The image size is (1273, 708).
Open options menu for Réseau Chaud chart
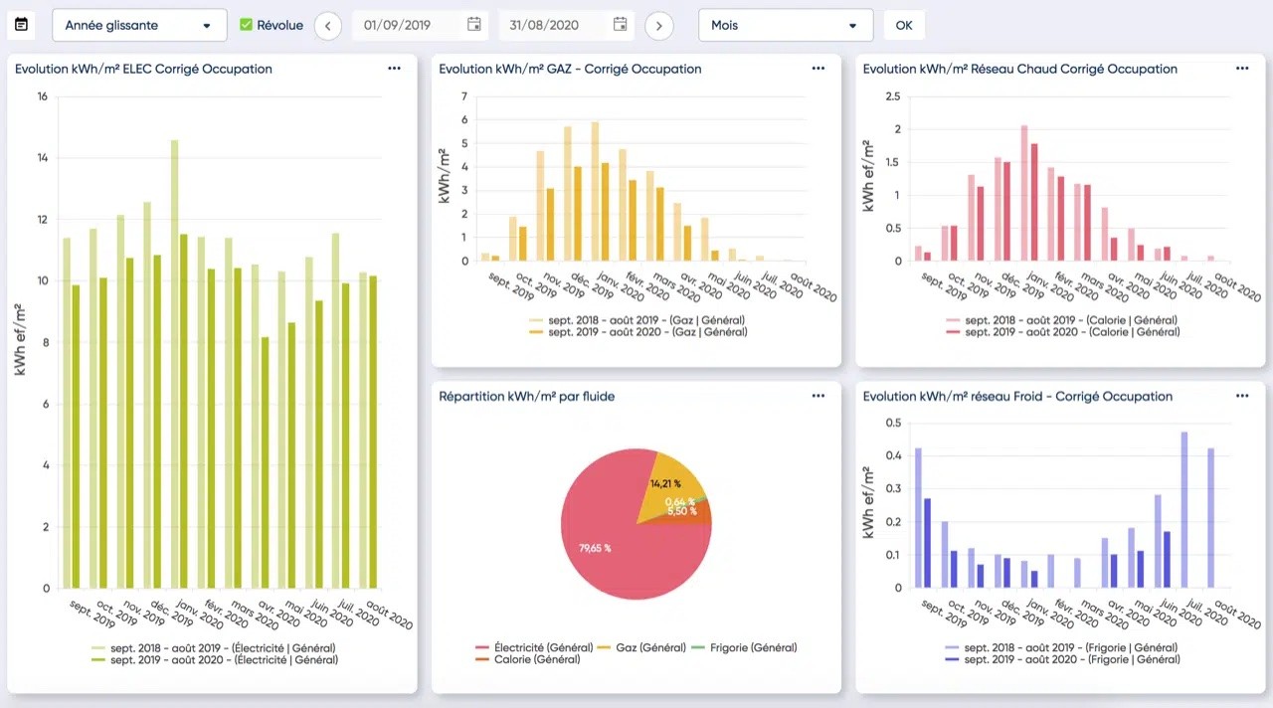(1242, 69)
